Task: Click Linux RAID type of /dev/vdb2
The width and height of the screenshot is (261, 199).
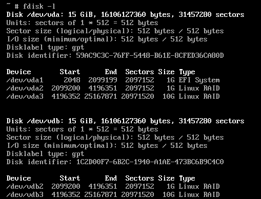Action: coord(199,186)
